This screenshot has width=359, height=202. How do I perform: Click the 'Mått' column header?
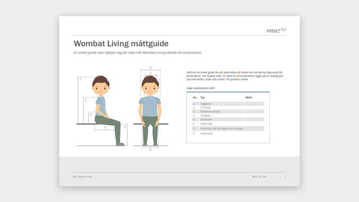[249, 97]
